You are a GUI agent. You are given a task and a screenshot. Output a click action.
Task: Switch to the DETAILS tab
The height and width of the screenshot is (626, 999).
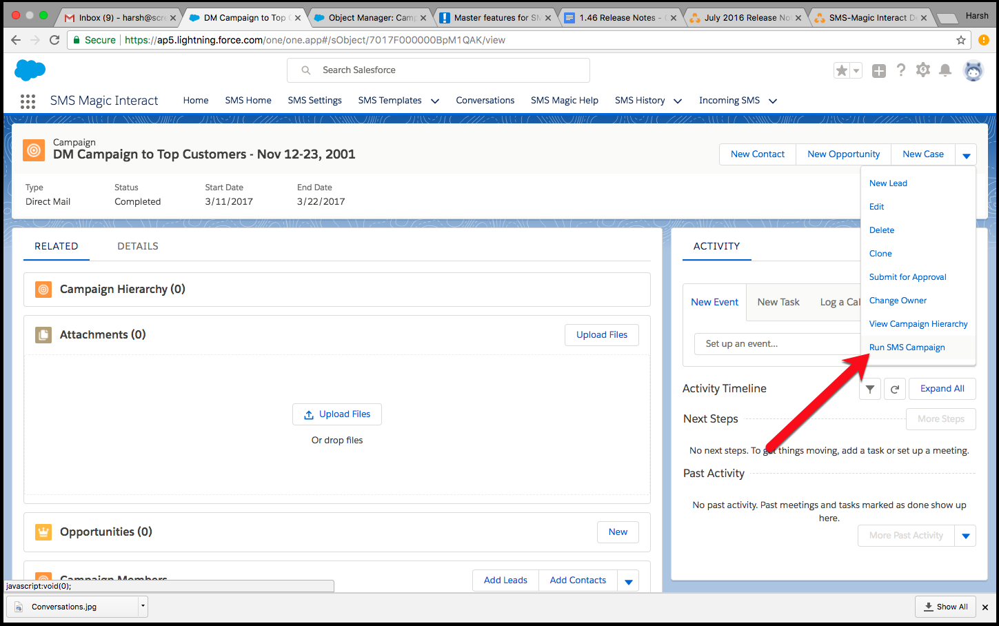[x=138, y=246]
